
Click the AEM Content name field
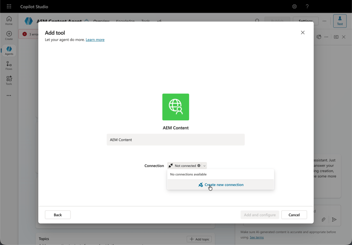[176, 140]
